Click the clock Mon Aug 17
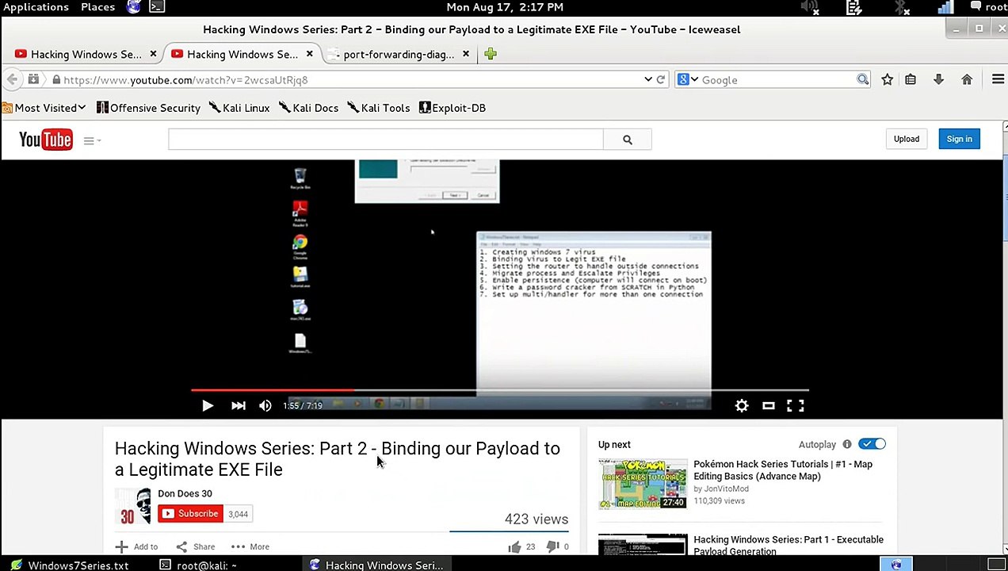This screenshot has height=571, width=1008. (x=505, y=7)
